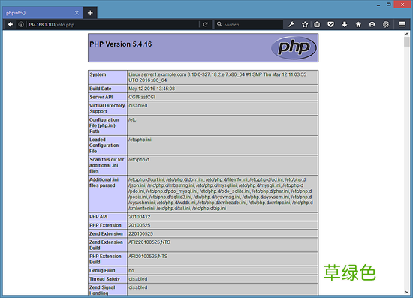Image resolution: width=413 pixels, height=298 pixels.
Task: Click the Loaded Configuration File label
Action: click(x=104, y=146)
